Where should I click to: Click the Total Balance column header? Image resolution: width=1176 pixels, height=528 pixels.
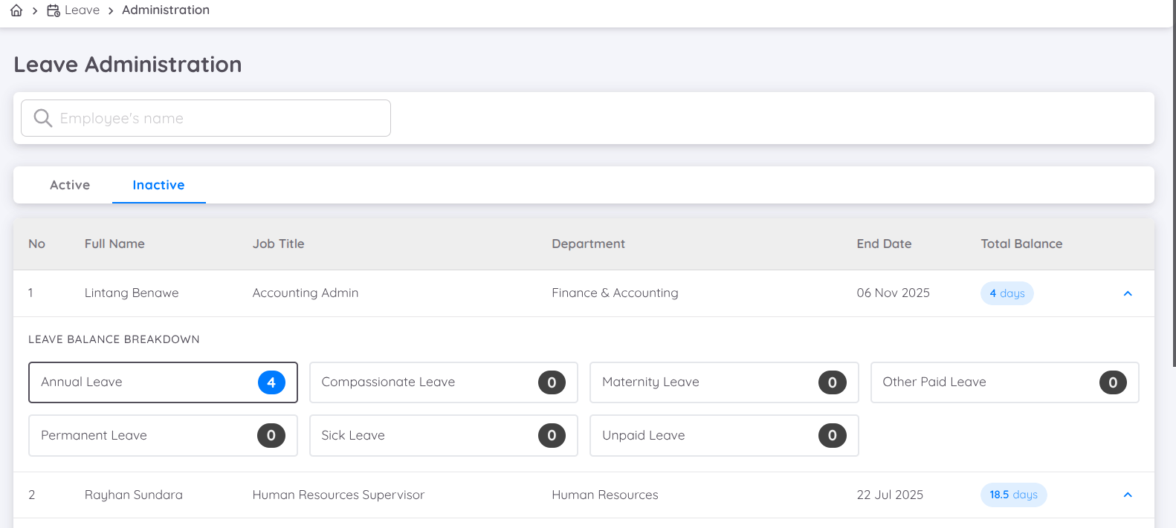click(x=1021, y=244)
